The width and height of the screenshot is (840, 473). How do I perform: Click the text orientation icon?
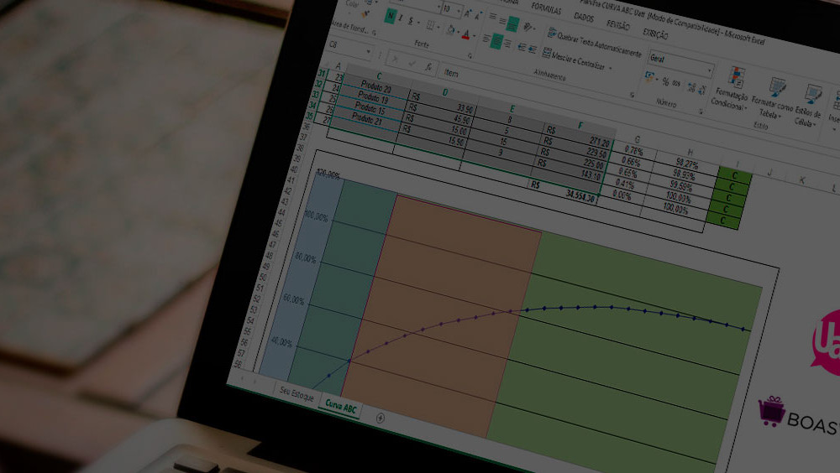(x=528, y=27)
